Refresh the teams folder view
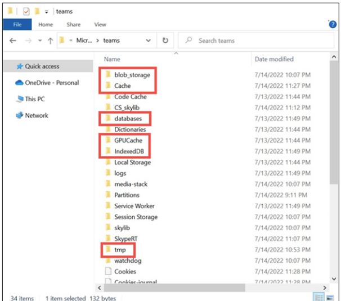 (x=165, y=41)
